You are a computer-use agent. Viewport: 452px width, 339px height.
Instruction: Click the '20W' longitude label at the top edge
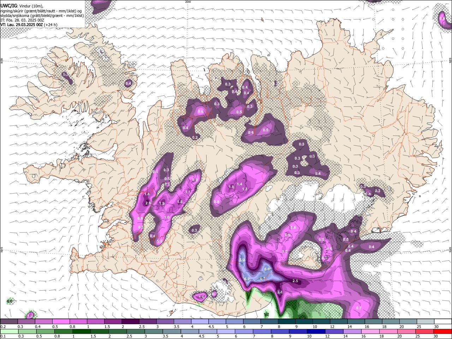[x=188, y=2]
